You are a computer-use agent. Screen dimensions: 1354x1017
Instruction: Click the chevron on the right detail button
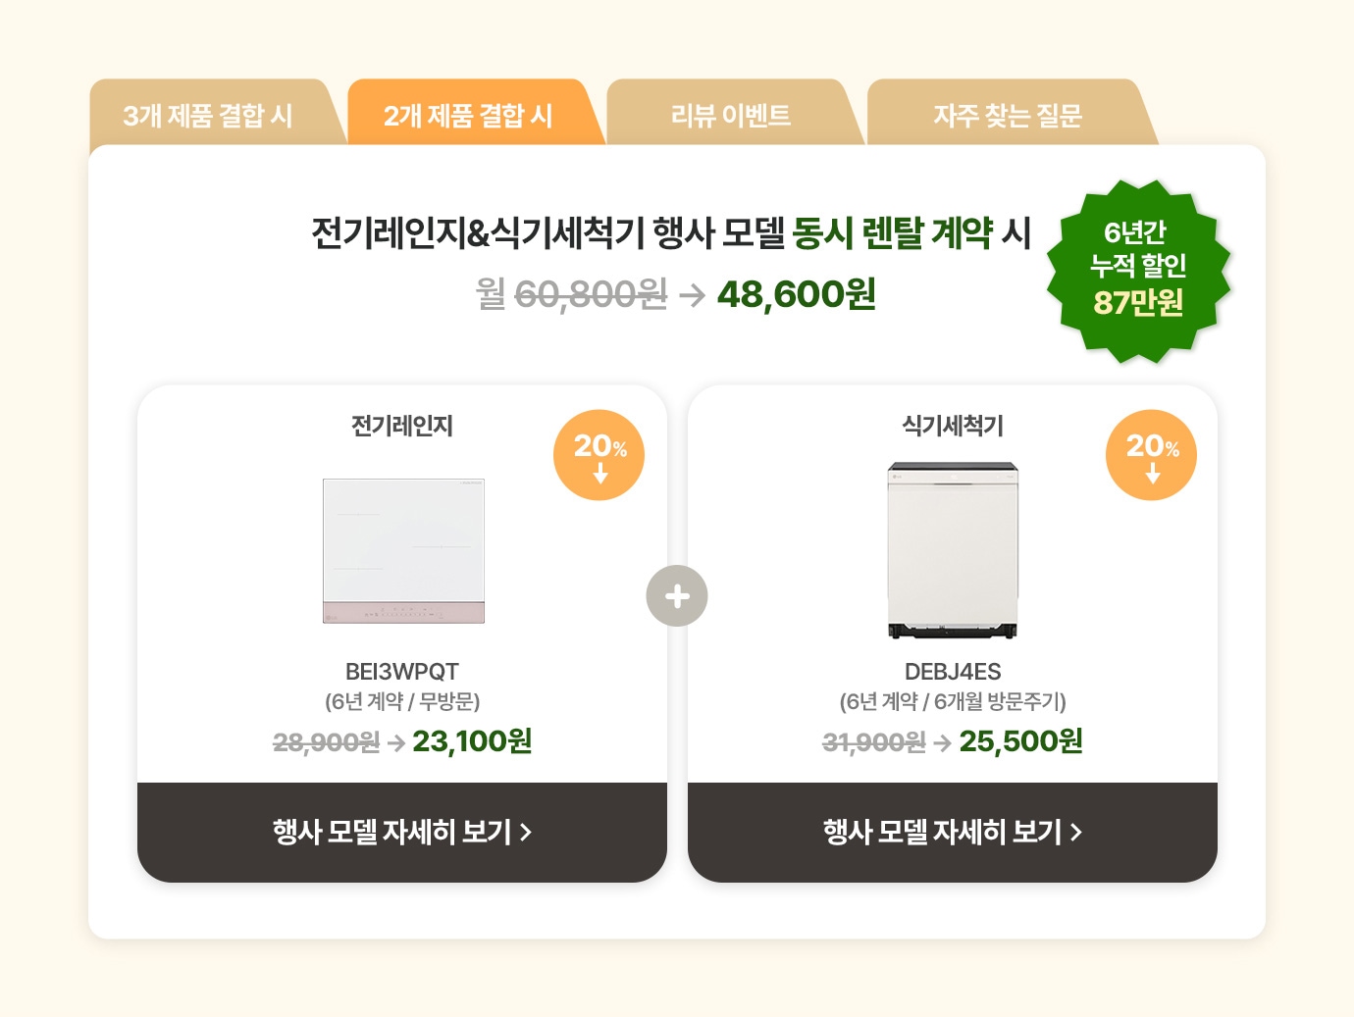click(1076, 833)
